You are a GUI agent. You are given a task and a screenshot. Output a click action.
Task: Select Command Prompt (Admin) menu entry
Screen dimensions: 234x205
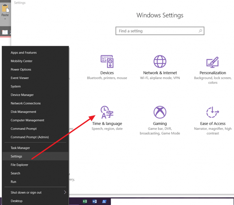click(35, 137)
